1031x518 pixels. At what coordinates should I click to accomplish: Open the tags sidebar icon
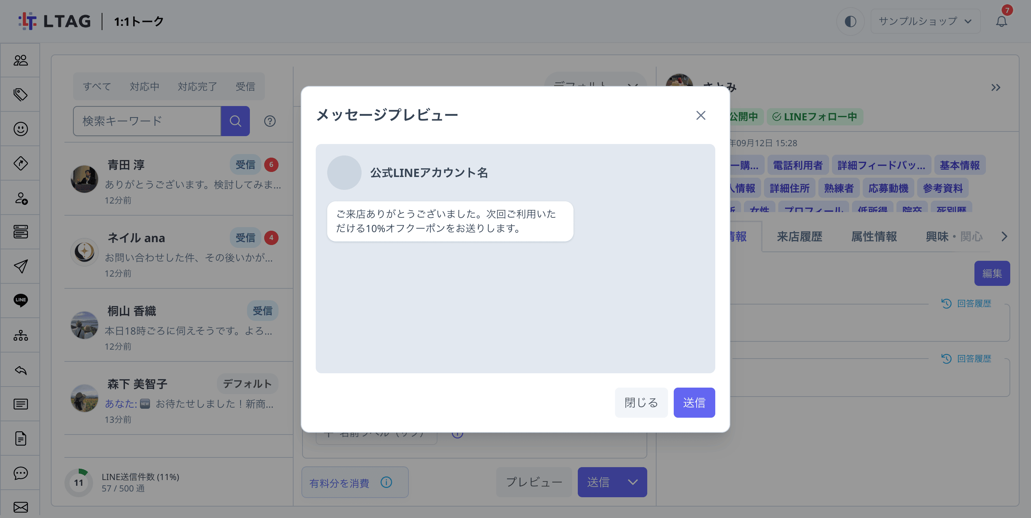[20, 95]
